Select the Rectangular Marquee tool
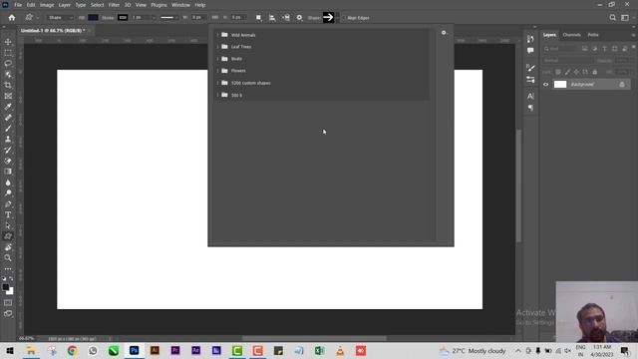Image resolution: width=638 pixels, height=359 pixels. pos(8,53)
